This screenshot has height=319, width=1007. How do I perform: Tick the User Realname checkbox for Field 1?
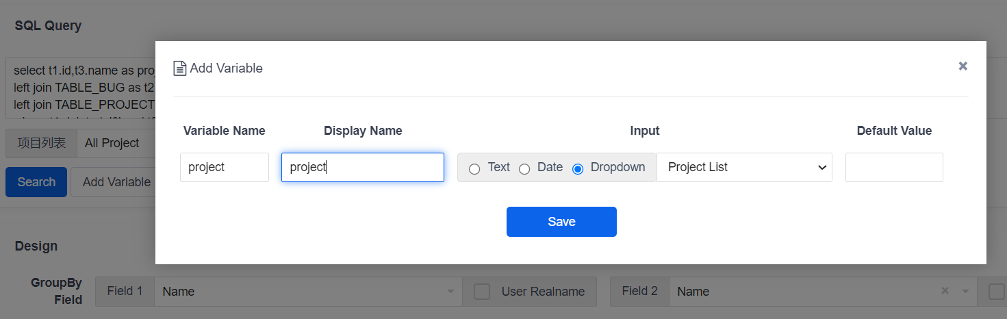pyautogui.click(x=482, y=292)
